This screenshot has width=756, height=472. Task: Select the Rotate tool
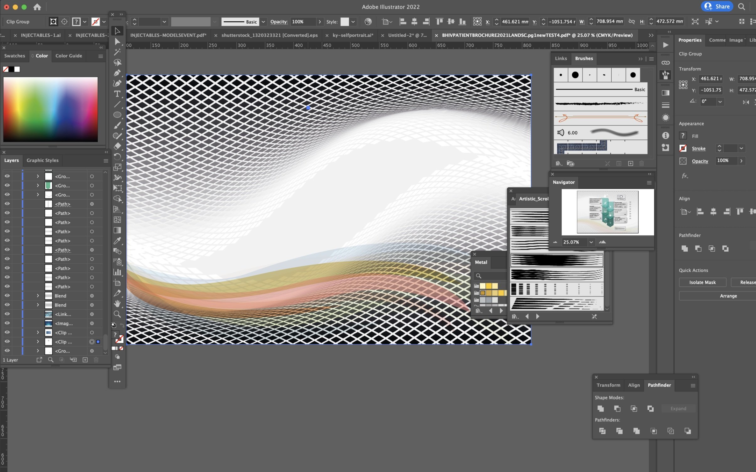click(117, 157)
